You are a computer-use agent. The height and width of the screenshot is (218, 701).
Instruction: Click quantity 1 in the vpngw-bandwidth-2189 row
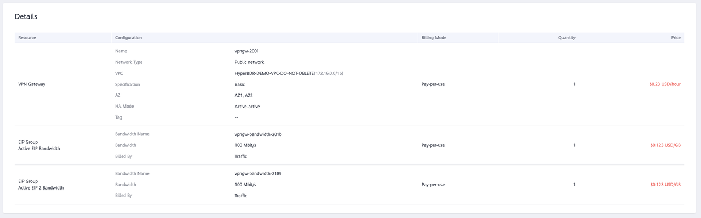(x=574, y=185)
